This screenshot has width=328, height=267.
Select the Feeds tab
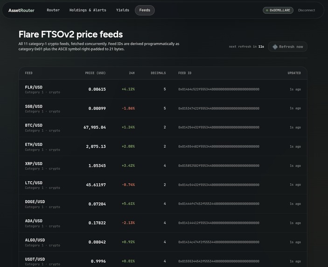pos(145,10)
